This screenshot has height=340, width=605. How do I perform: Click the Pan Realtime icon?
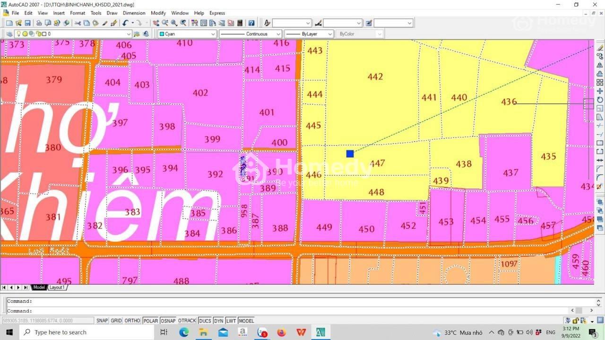[x=156, y=23]
